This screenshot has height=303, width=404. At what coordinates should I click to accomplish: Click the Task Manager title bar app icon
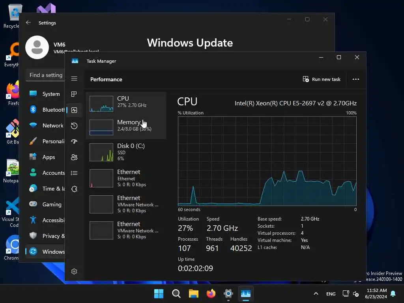pos(75,61)
